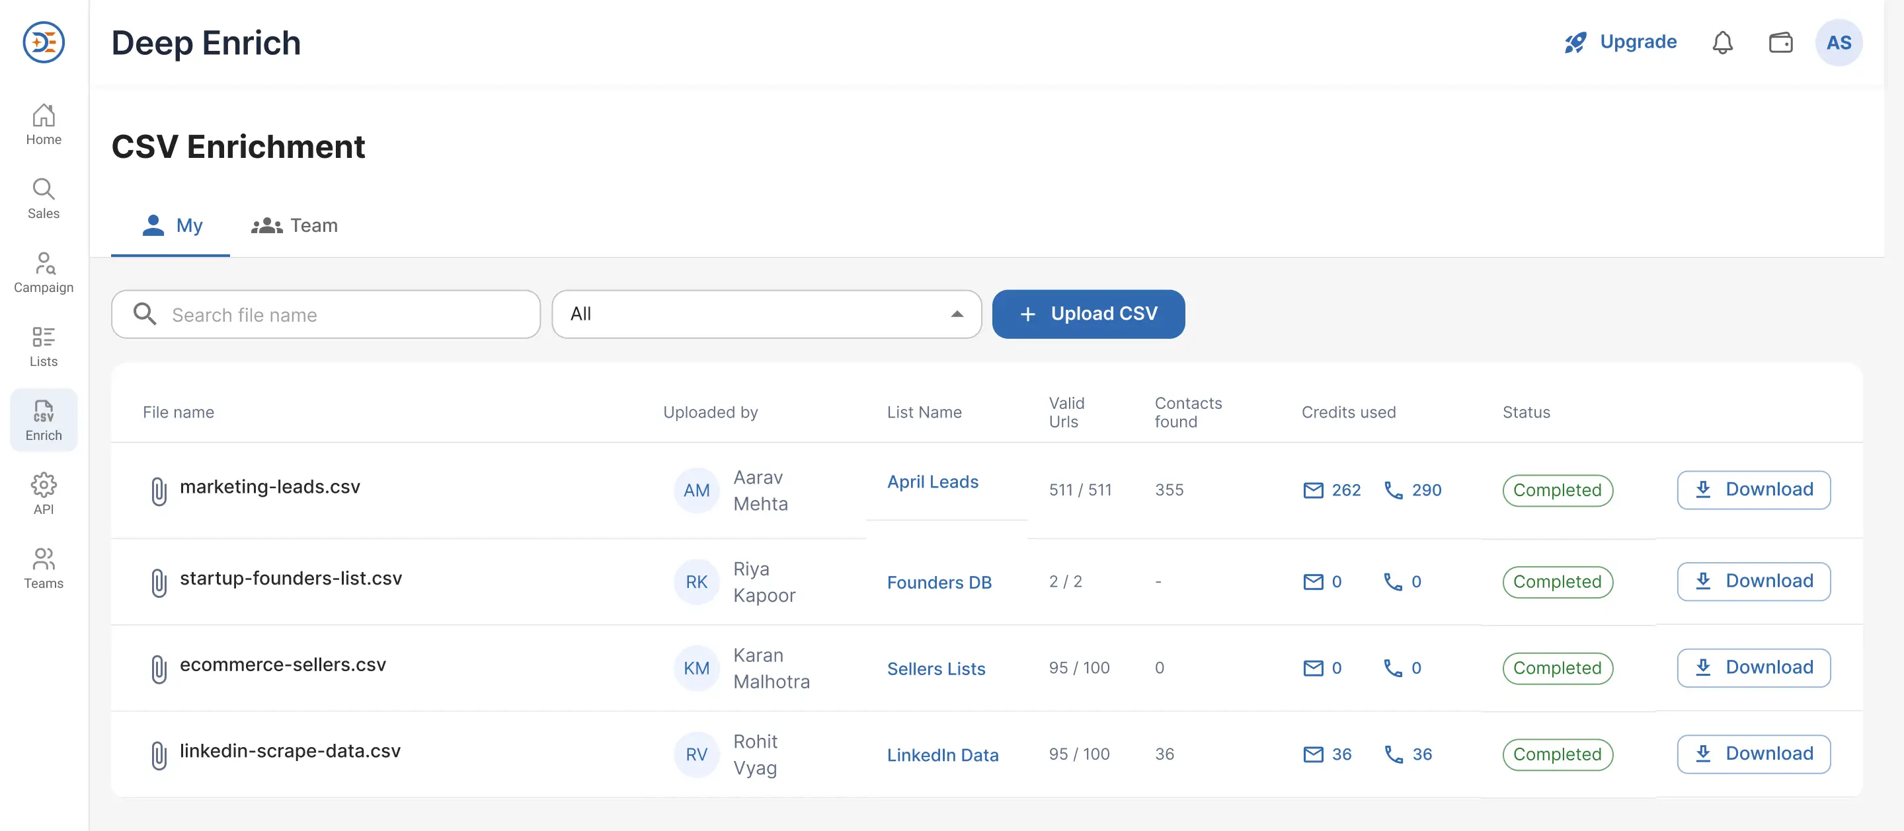Click the Valid Urls column header
This screenshot has width=1904, height=831.
[1066, 412]
